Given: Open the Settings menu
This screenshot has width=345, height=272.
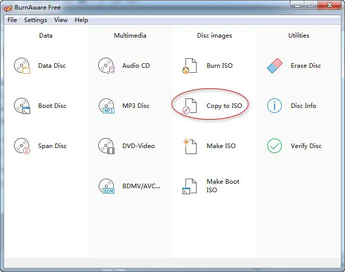Looking at the screenshot, I should point(36,20).
